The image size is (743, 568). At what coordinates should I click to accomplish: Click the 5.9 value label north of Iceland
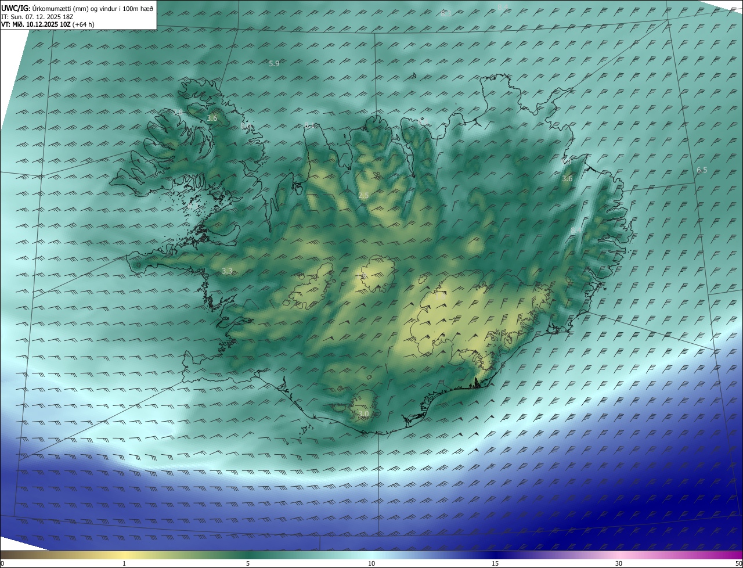tap(275, 63)
